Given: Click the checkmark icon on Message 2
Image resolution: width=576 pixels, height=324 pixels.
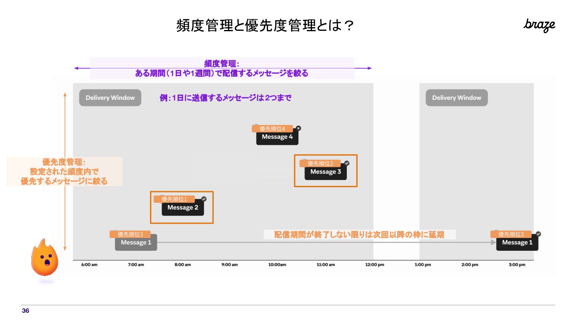Looking at the screenshot, I should 204,199.
